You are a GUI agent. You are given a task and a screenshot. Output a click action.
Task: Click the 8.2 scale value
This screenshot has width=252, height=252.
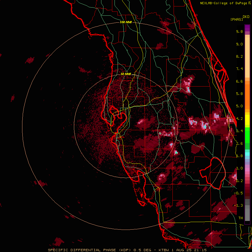pyautogui.click(x=239, y=56)
